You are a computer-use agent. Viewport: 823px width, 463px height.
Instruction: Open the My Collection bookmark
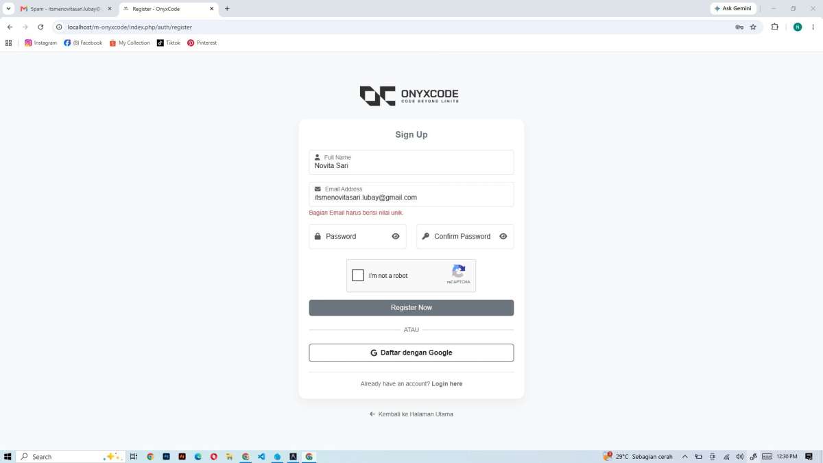click(x=130, y=43)
